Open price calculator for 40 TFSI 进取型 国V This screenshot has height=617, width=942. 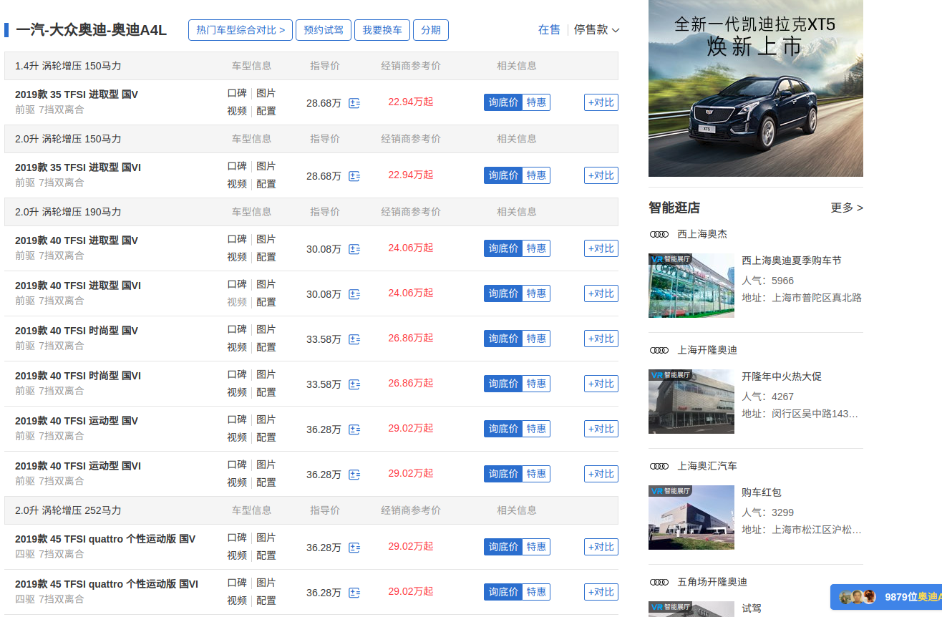point(354,249)
